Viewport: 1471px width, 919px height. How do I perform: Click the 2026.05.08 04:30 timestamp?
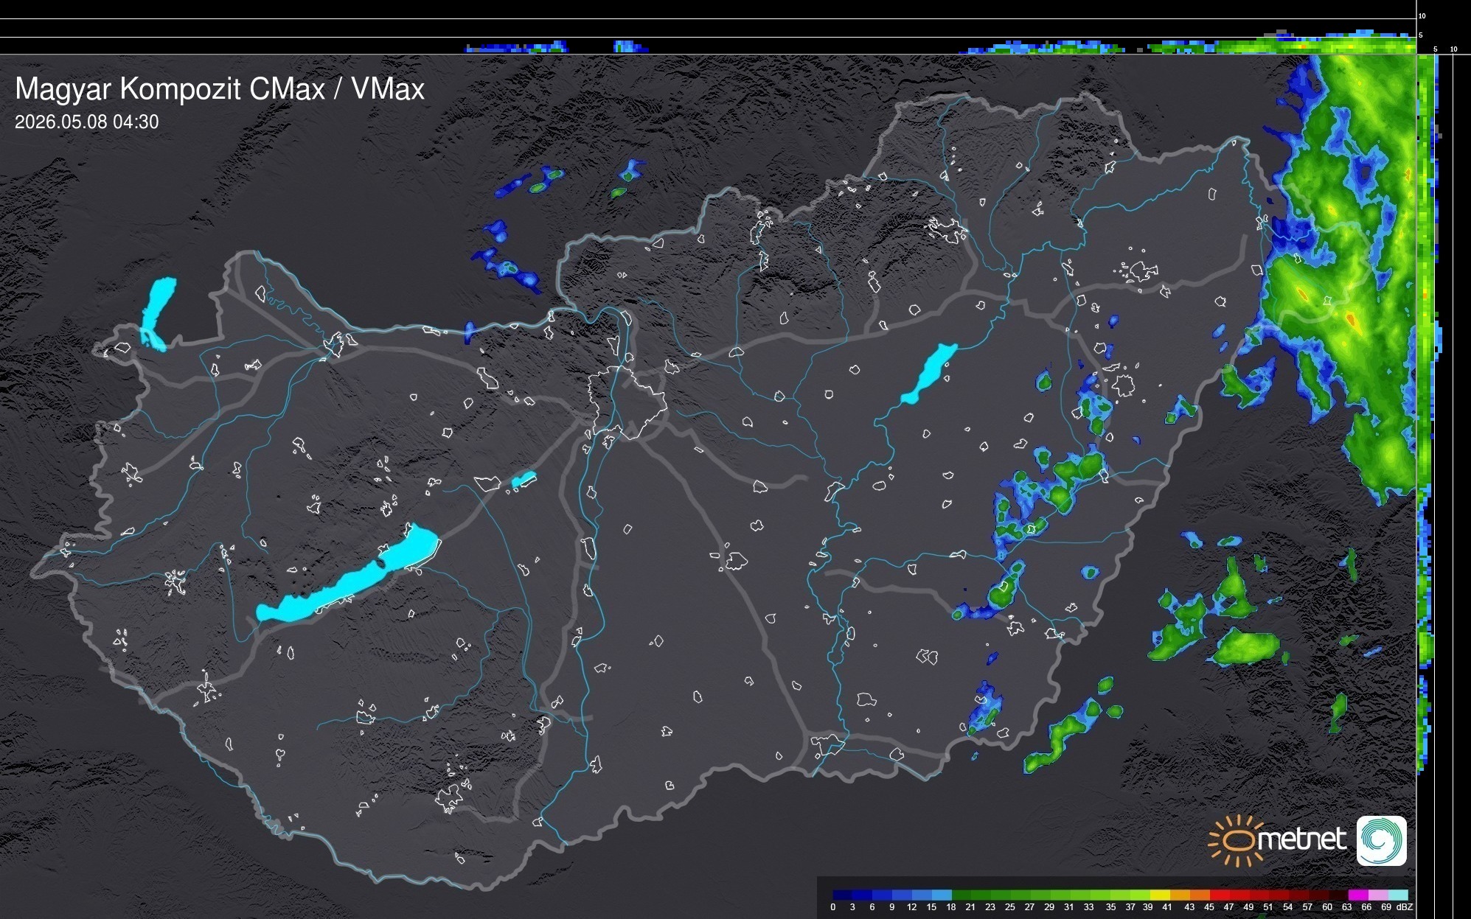coord(87,122)
